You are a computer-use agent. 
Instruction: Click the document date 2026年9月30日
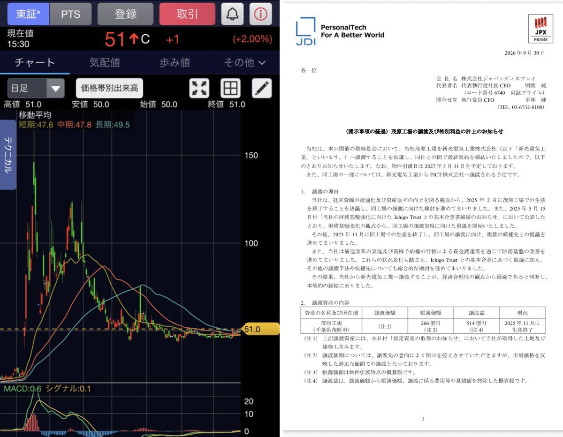[x=525, y=53]
